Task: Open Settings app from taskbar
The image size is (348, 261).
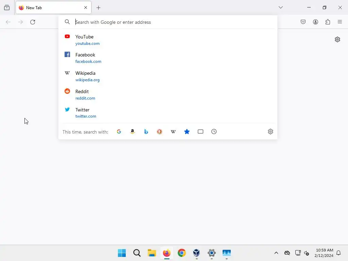Action: point(211,253)
